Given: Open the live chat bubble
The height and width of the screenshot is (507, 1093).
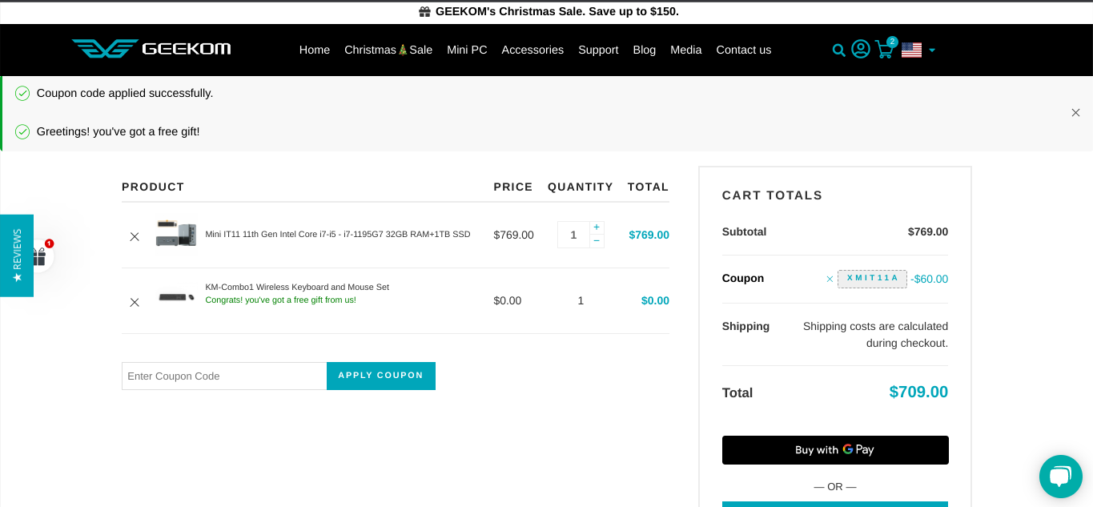Looking at the screenshot, I should click(x=1060, y=477).
